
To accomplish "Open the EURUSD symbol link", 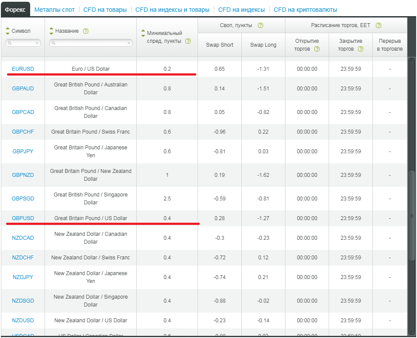I will [x=23, y=69].
